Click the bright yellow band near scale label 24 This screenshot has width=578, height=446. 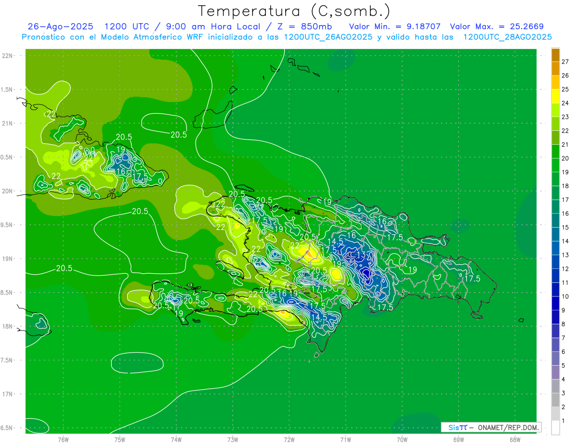click(x=555, y=96)
